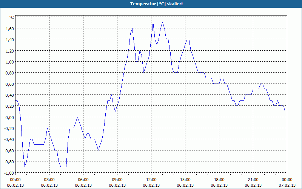
Task: Pick the 0,60 temperature tick label
Action: (10, 84)
